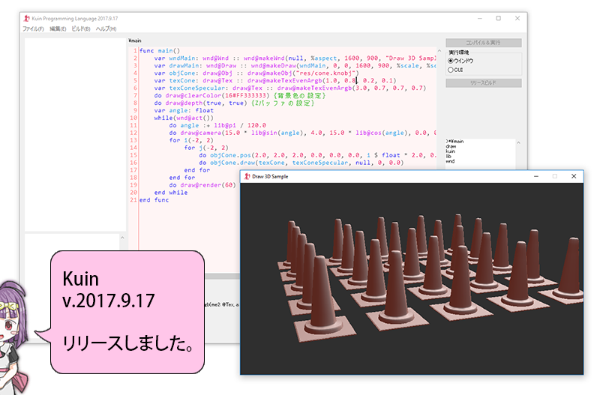Click the empty left file panel
Viewport: 600px width, 395px height.
pyautogui.click(x=76, y=135)
